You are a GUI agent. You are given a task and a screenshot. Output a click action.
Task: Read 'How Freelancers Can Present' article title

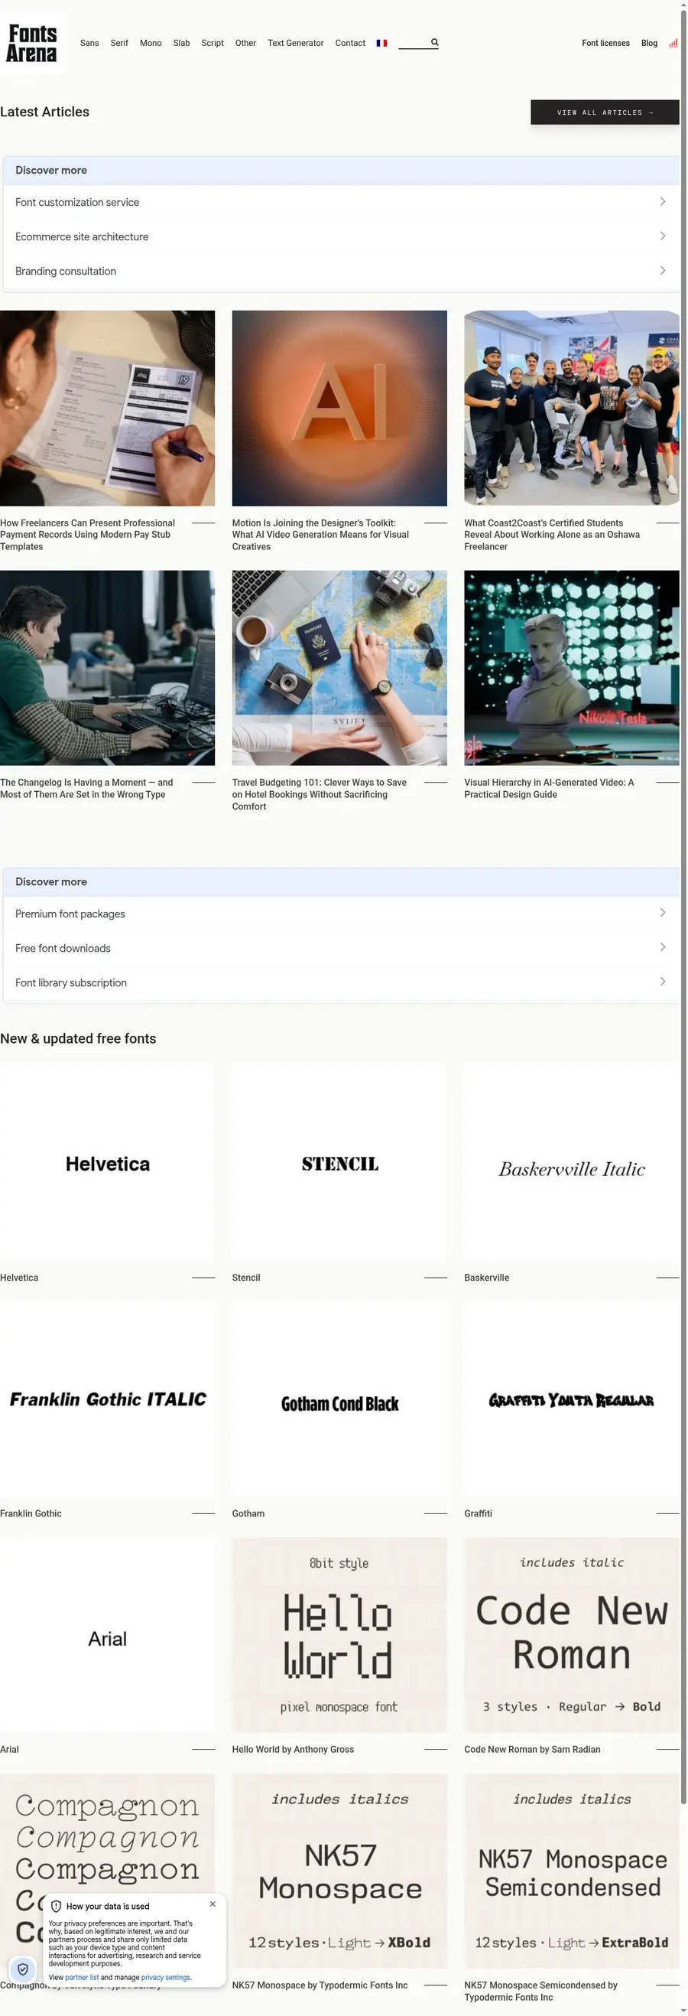click(88, 535)
